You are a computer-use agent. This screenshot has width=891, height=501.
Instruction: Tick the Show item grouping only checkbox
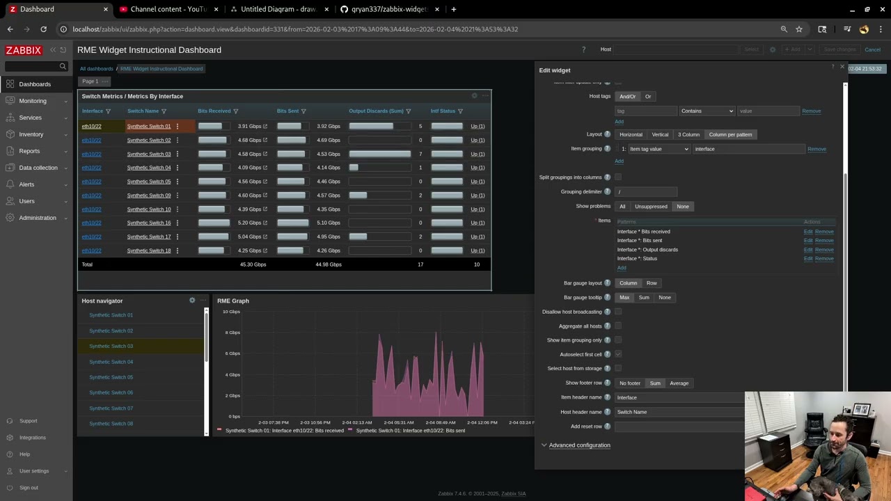[618, 340]
